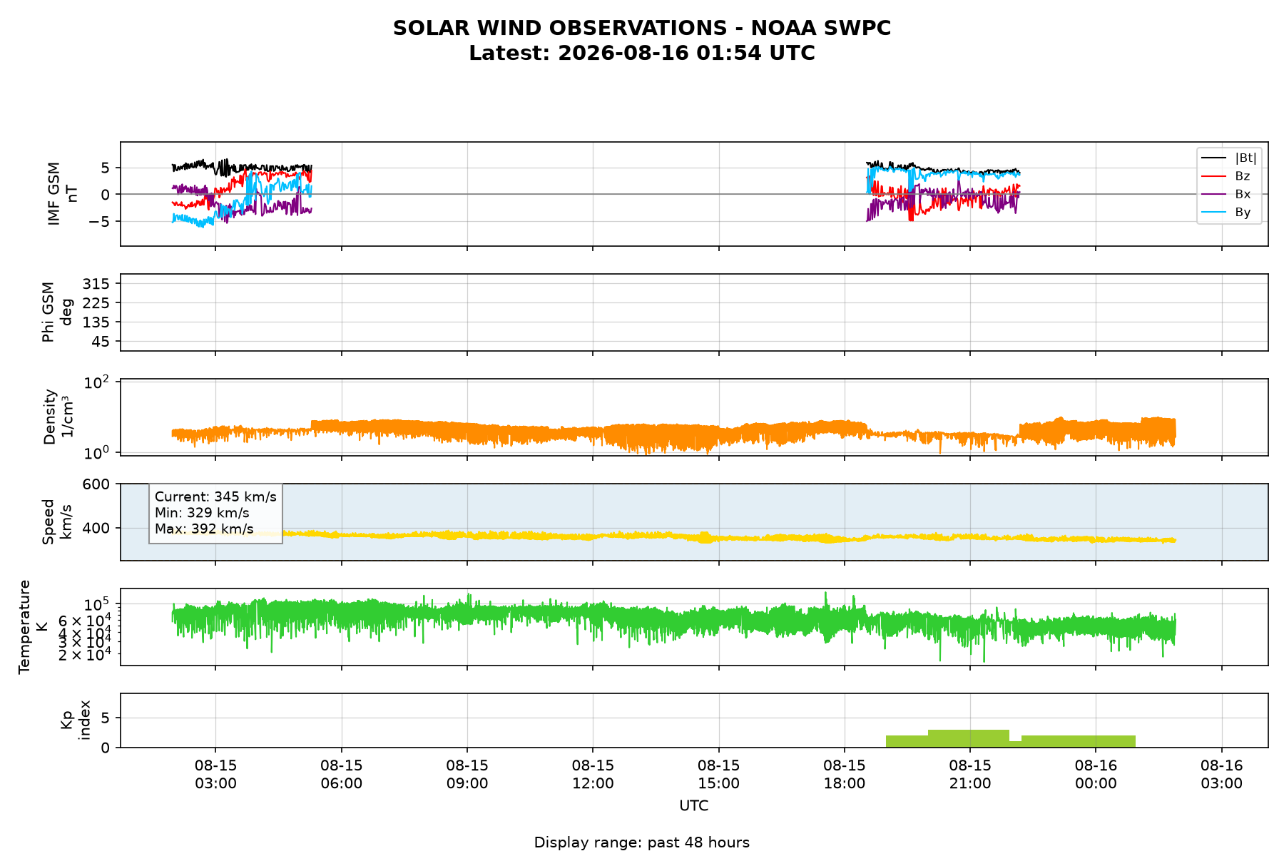Click the Temperature K axis label
The image size is (1284, 856).
click(33, 626)
